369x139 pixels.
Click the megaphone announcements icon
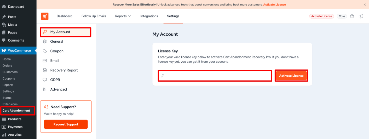[x=361, y=16]
